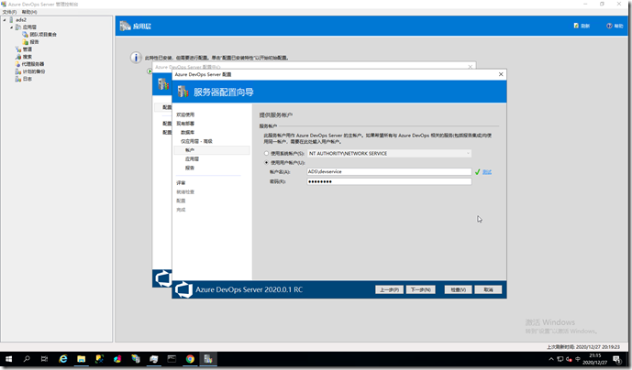Screen dimensions: 632x370
Task: Select the 管道 node in console tree
Action: pyautogui.click(x=27, y=49)
